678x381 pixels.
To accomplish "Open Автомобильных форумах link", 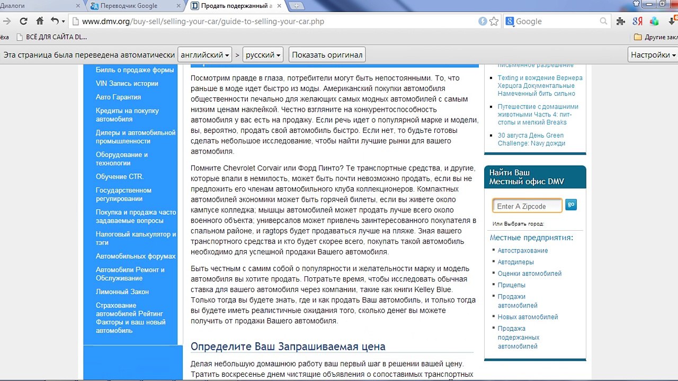I will [x=136, y=256].
